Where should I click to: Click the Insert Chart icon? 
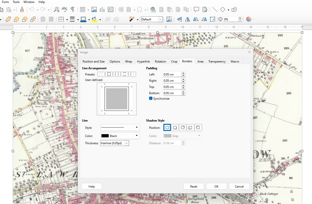point(102,10)
